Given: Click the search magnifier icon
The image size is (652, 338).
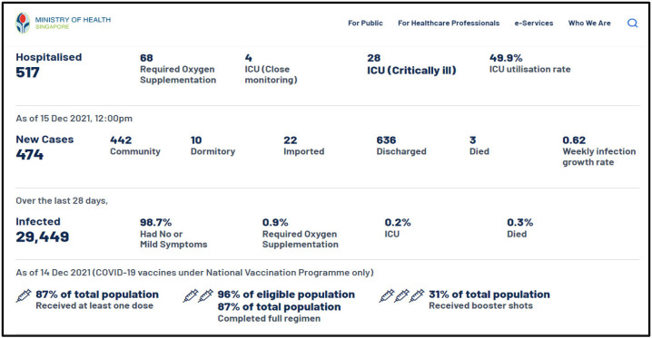Looking at the screenshot, I should [632, 24].
